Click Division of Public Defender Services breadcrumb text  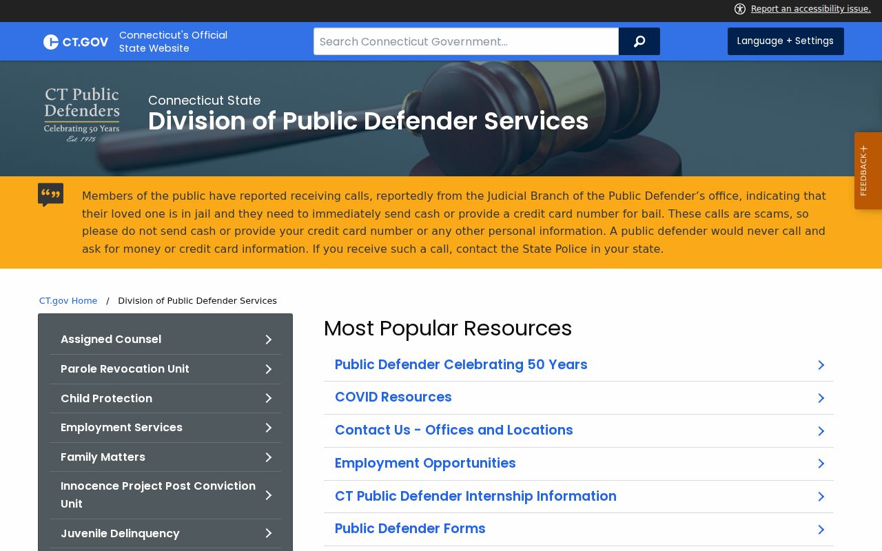pos(197,301)
